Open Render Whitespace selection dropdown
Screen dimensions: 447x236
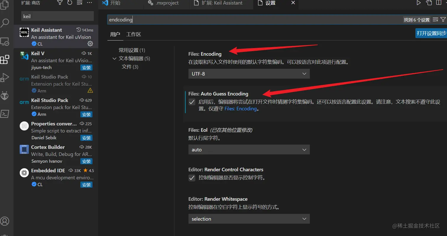click(x=249, y=219)
